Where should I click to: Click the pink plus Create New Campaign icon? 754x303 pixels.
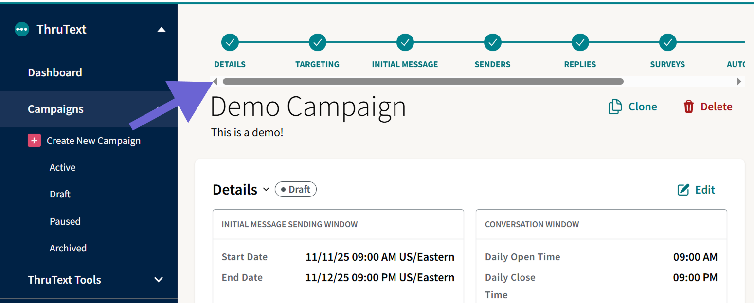coord(34,141)
